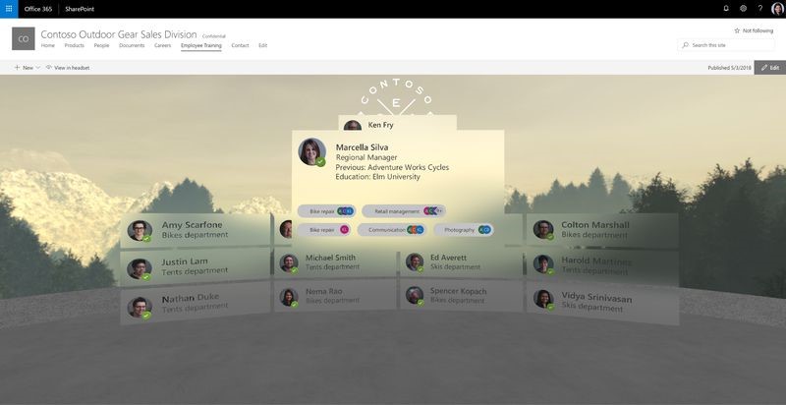The height and width of the screenshot is (405, 786).
Task: Open Nema Rao's card
Action: tap(334, 295)
